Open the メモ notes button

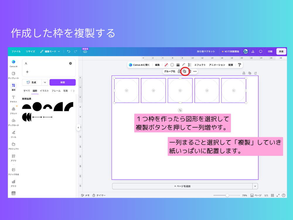(x=85, y=195)
